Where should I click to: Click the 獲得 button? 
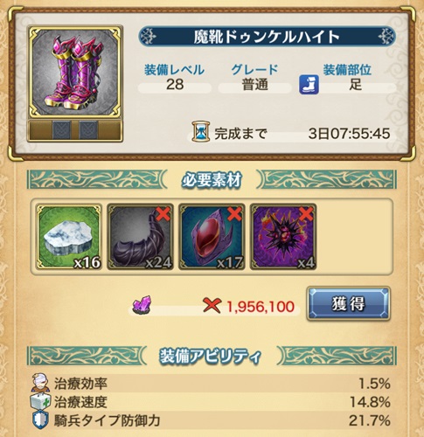click(348, 304)
